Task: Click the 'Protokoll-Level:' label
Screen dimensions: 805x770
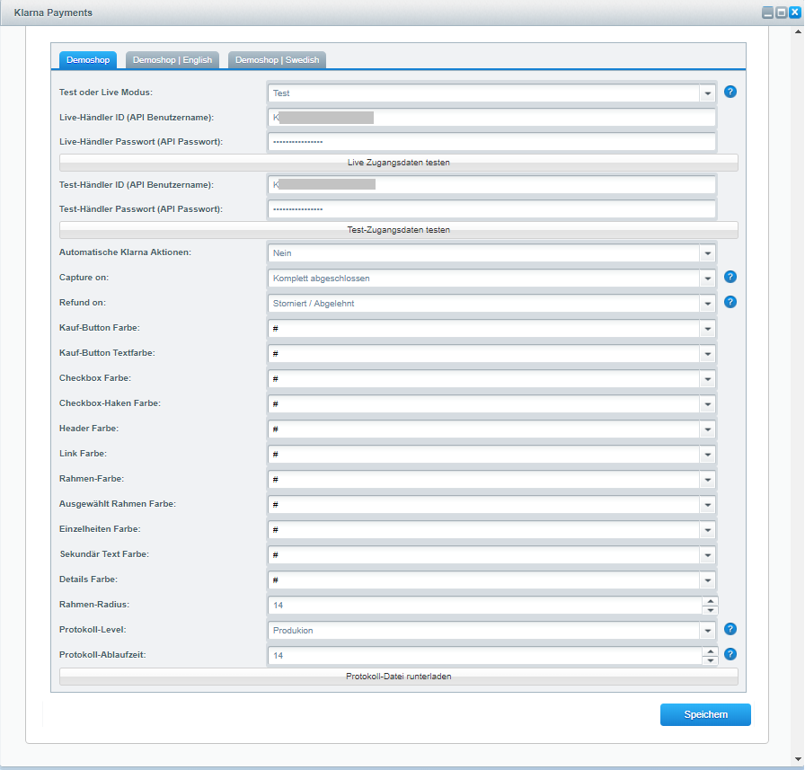Action: coord(93,629)
